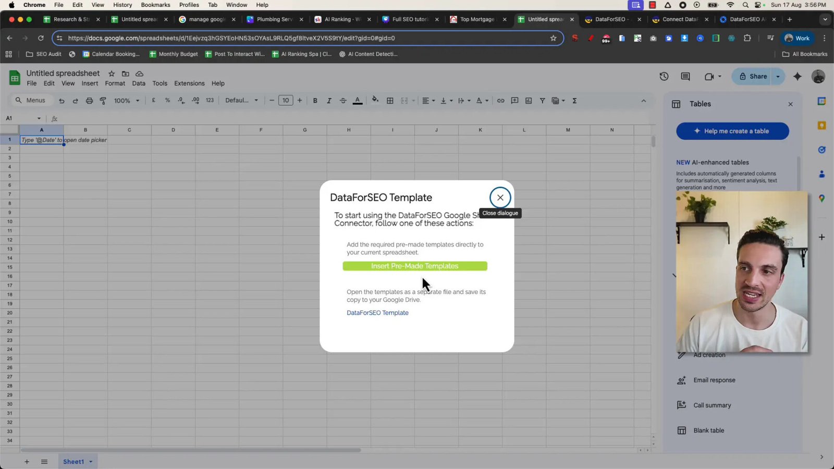Select the Call summary table template
The width and height of the screenshot is (834, 469).
(x=712, y=405)
